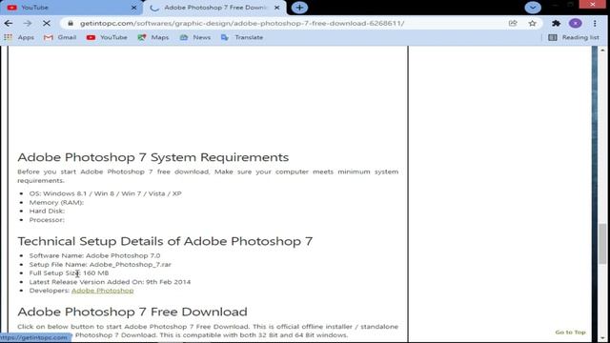Image resolution: width=610 pixels, height=343 pixels.
Task: Follow the Adobe Photoshop developers link
Action: click(x=102, y=291)
